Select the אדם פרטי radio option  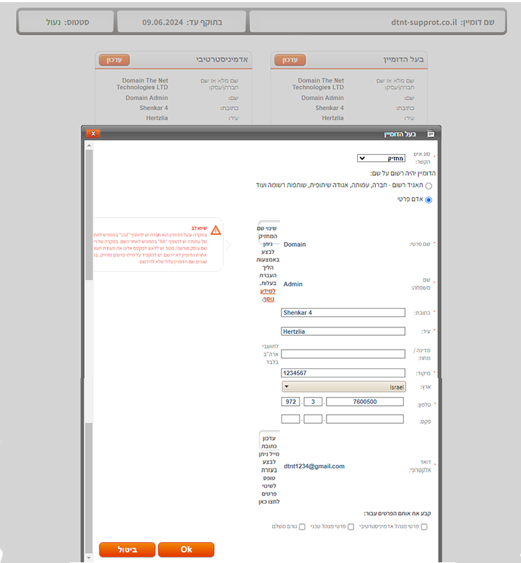(x=428, y=200)
